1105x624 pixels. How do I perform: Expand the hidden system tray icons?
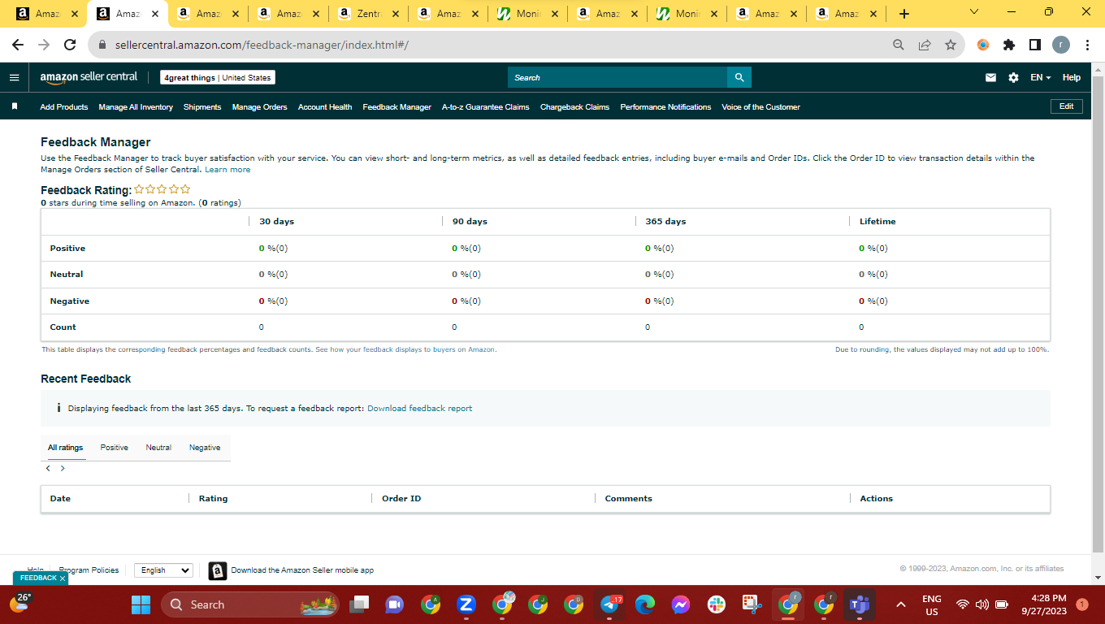(x=900, y=604)
